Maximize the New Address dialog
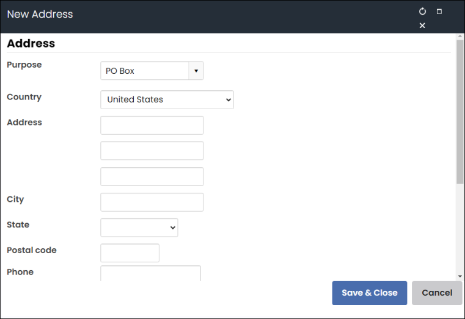 [439, 12]
